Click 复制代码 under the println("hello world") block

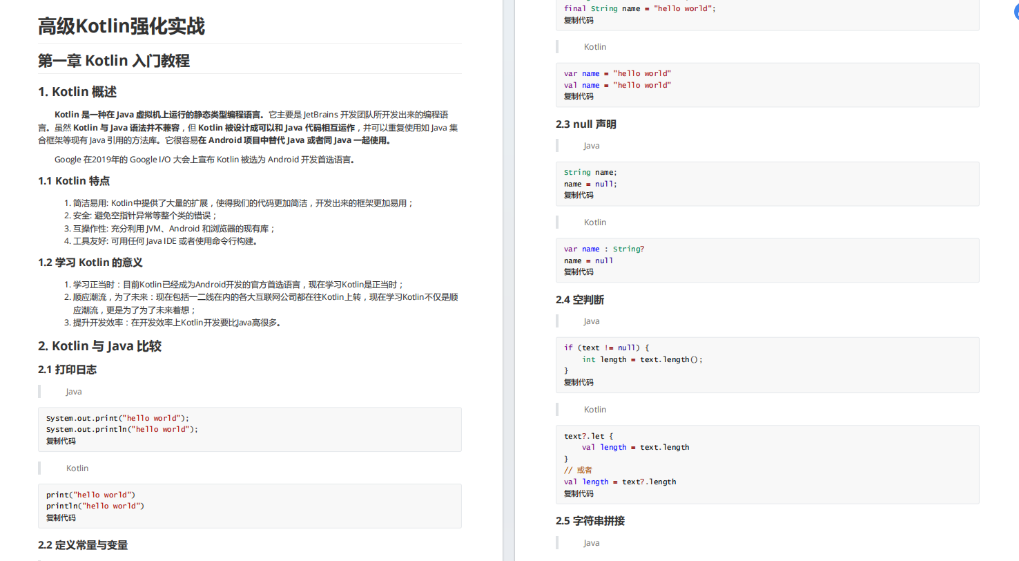[x=61, y=517]
